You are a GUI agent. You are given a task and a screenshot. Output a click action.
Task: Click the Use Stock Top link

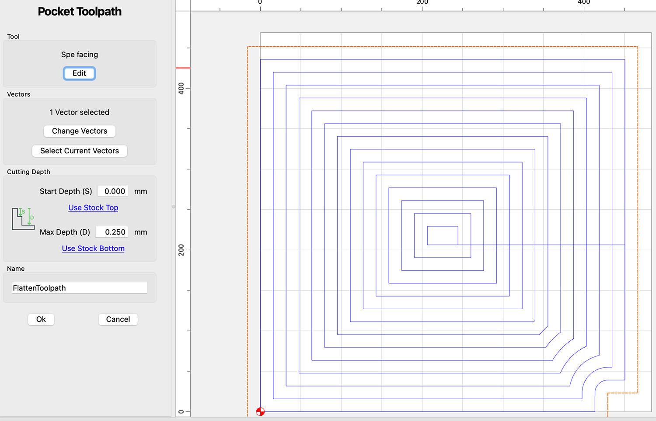pyautogui.click(x=93, y=208)
